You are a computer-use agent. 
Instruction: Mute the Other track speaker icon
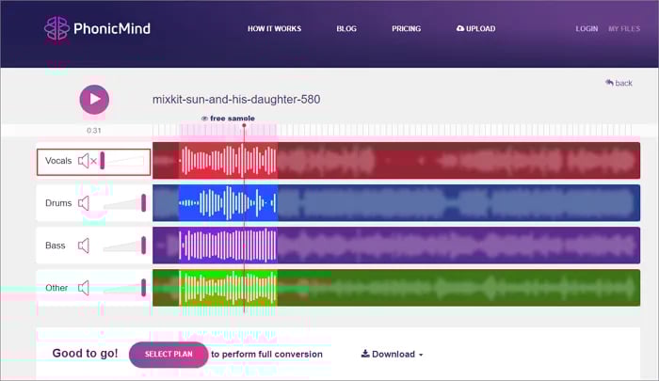84,288
